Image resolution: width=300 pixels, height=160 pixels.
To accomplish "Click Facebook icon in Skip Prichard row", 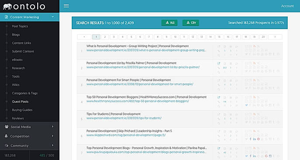I will point(251,139).
